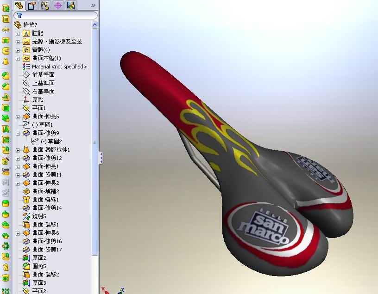
Task: Select the 曲面-偏移1 offset surface feature
Action: (41, 225)
